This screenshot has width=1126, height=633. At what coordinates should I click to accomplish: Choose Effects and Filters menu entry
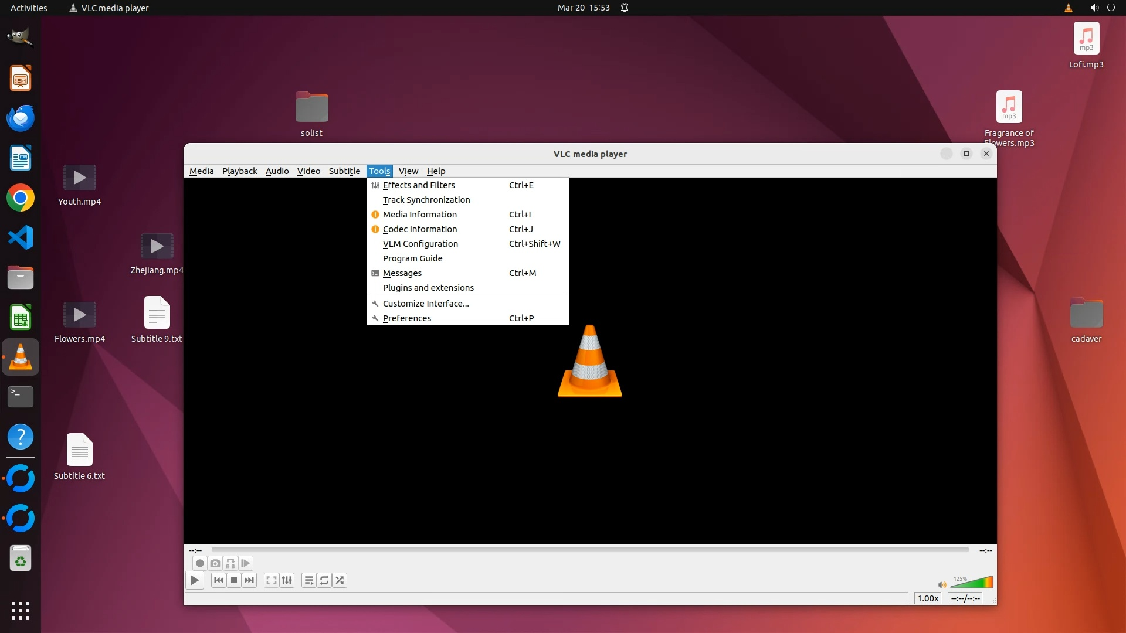[x=418, y=185]
